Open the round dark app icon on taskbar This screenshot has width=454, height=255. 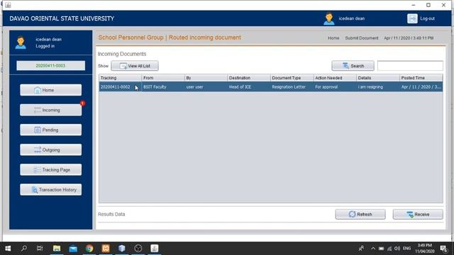tap(138, 249)
